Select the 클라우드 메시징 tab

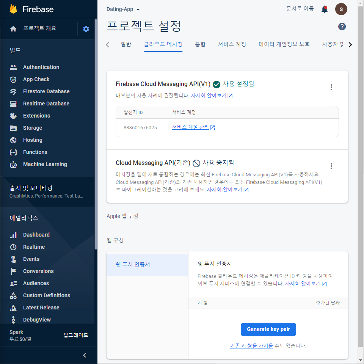point(163,44)
